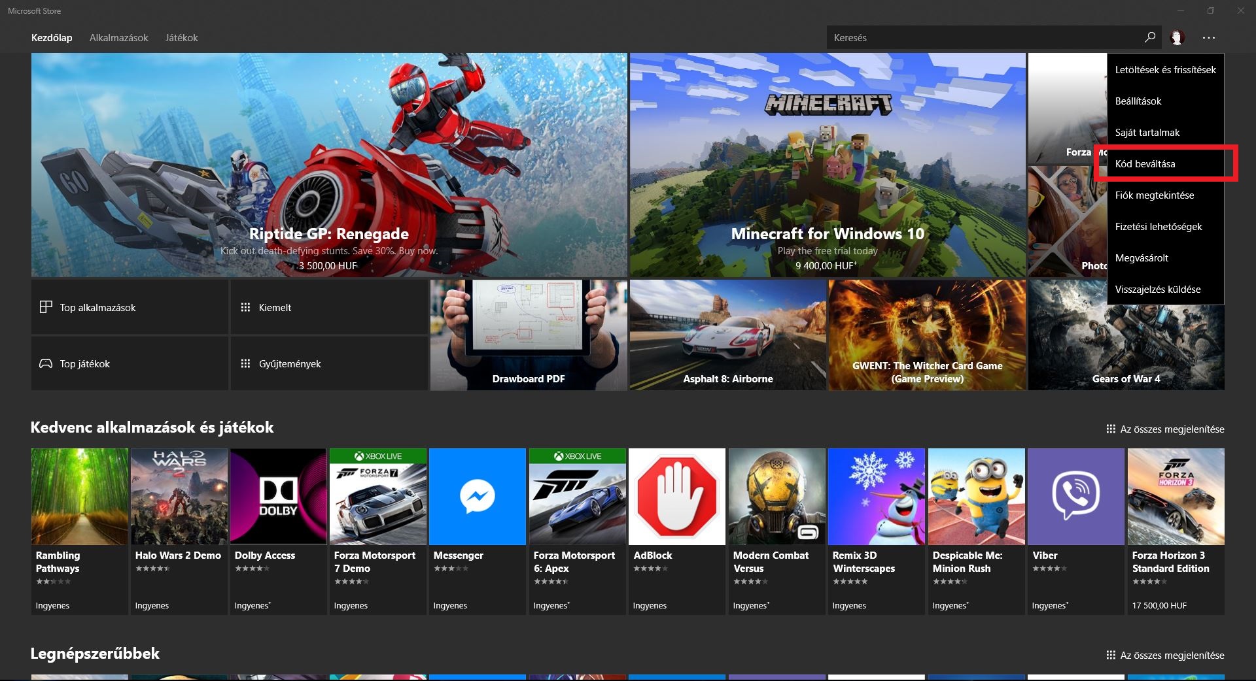
Task: Click the three-dot more options button
Action: [1208, 38]
